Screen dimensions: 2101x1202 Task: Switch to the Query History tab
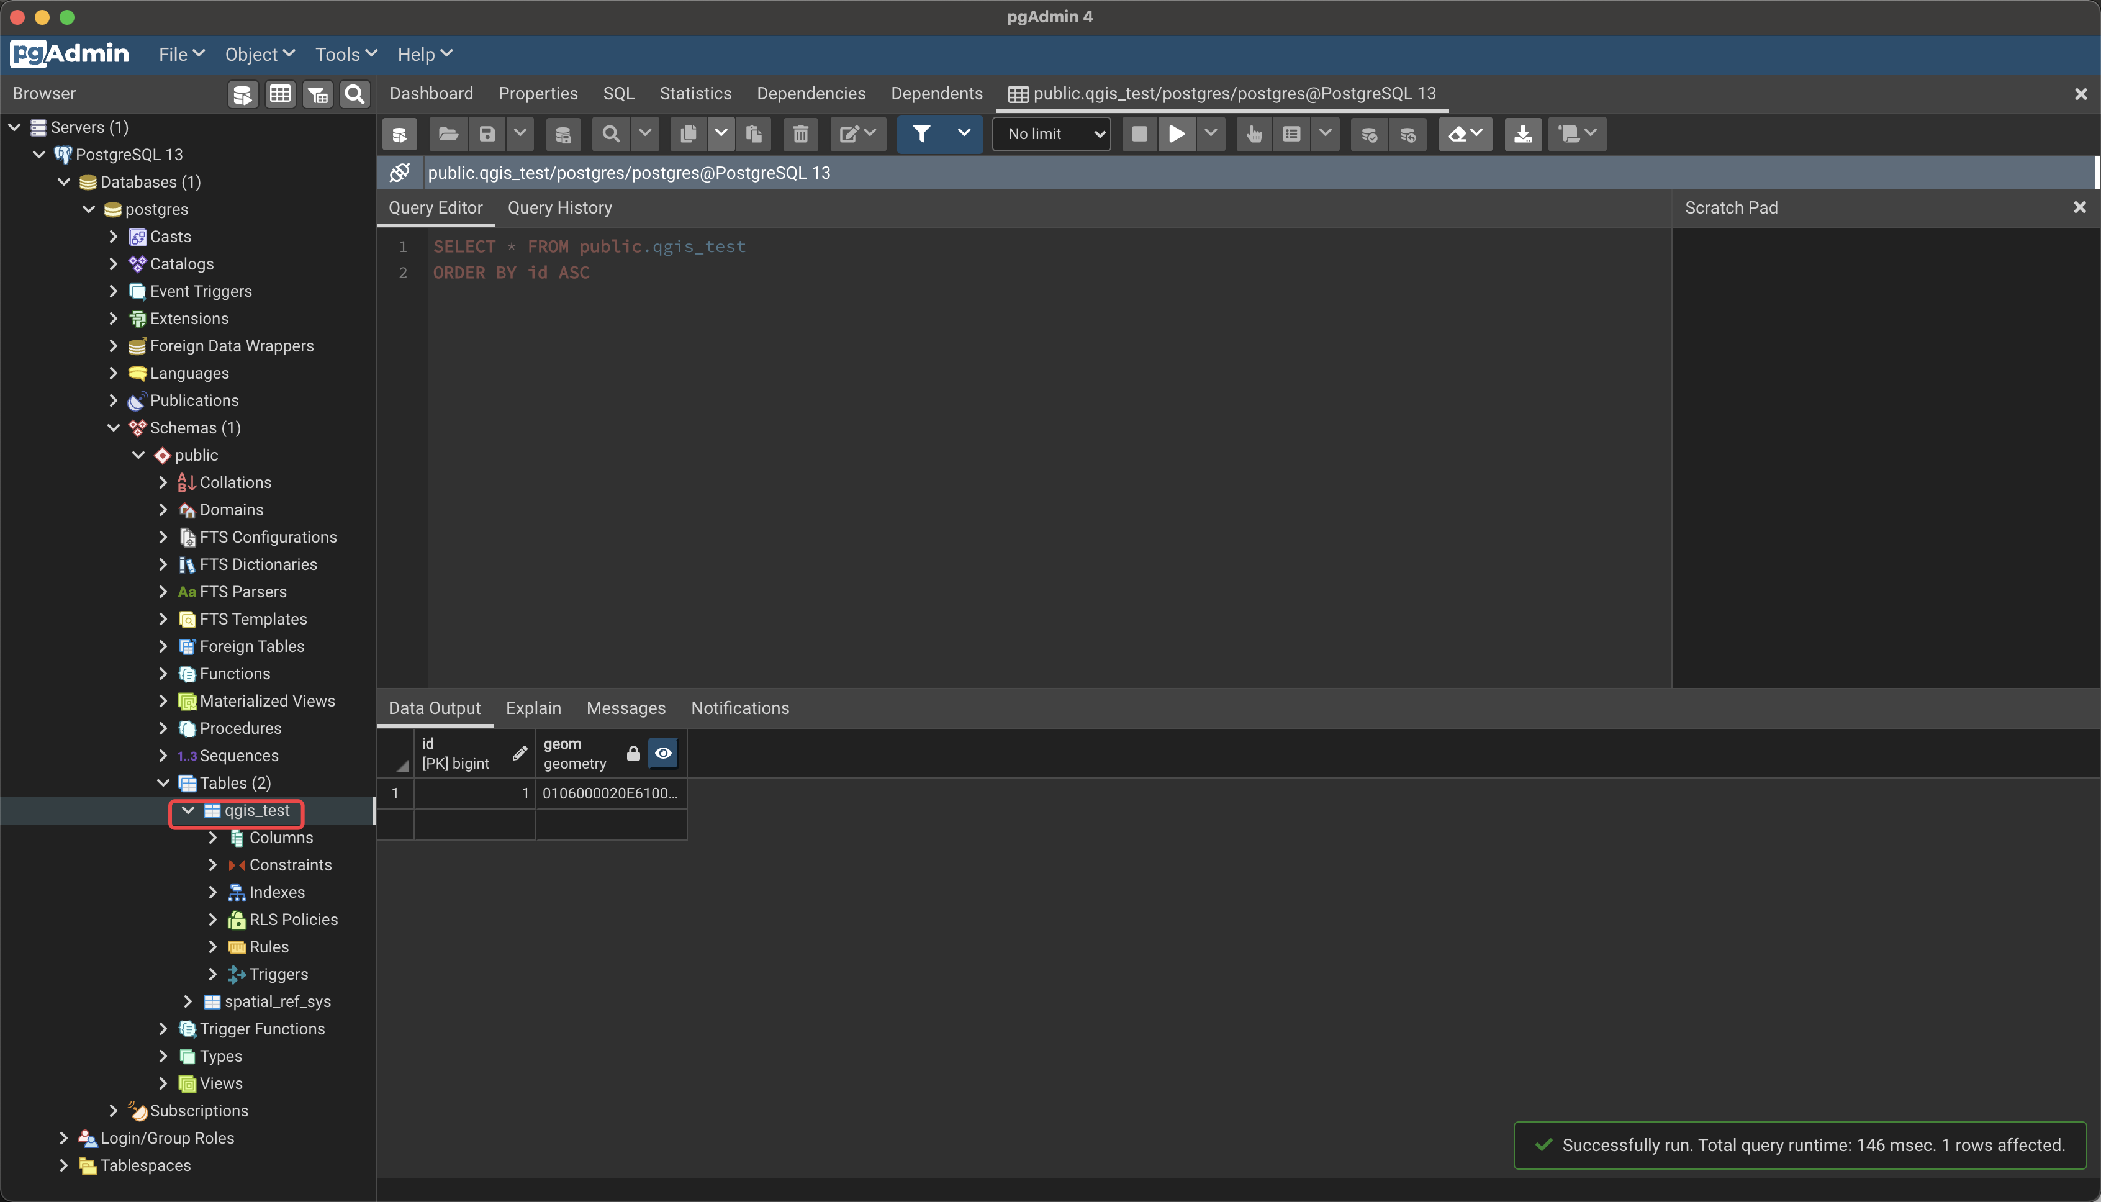(560, 207)
